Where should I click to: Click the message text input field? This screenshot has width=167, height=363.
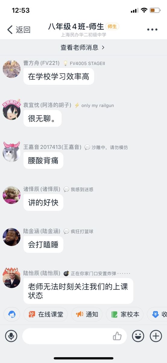click(74, 336)
